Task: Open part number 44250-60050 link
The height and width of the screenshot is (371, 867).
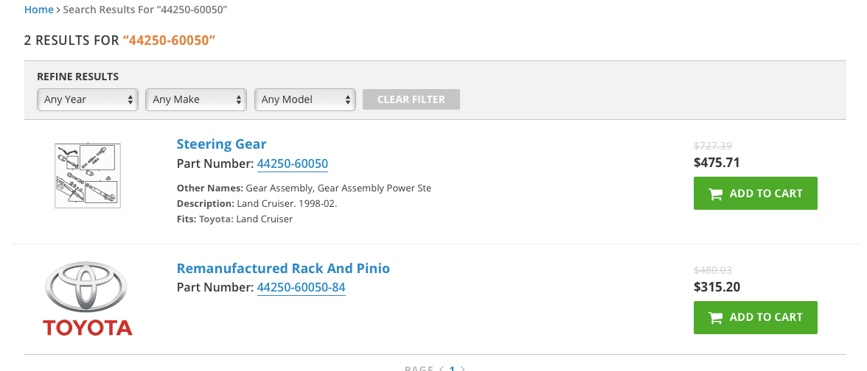Action: click(293, 164)
